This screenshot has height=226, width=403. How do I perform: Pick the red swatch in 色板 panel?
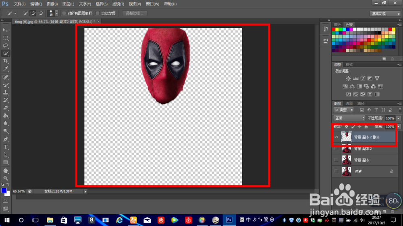pyautogui.click(x=334, y=29)
